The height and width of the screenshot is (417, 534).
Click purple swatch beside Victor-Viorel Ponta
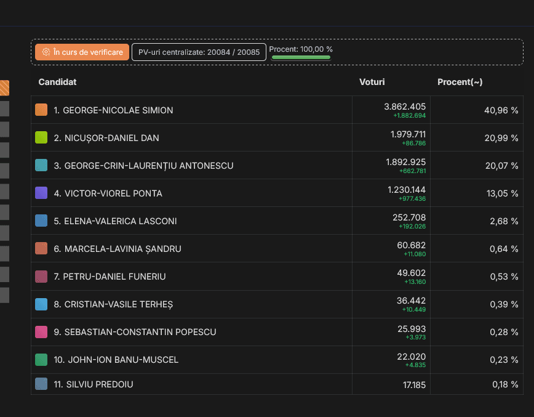41,193
